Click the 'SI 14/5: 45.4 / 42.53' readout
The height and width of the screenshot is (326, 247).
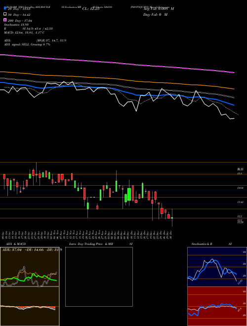point(38,29)
